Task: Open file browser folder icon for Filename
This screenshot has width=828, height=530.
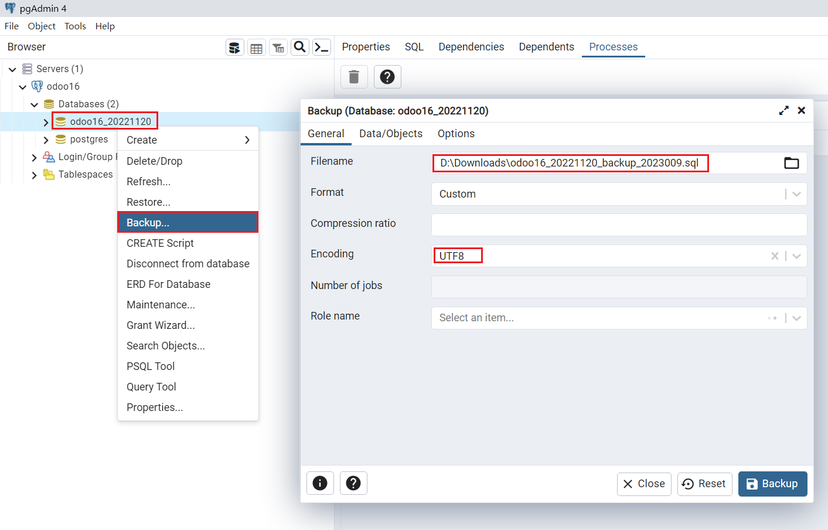Action: tap(792, 163)
